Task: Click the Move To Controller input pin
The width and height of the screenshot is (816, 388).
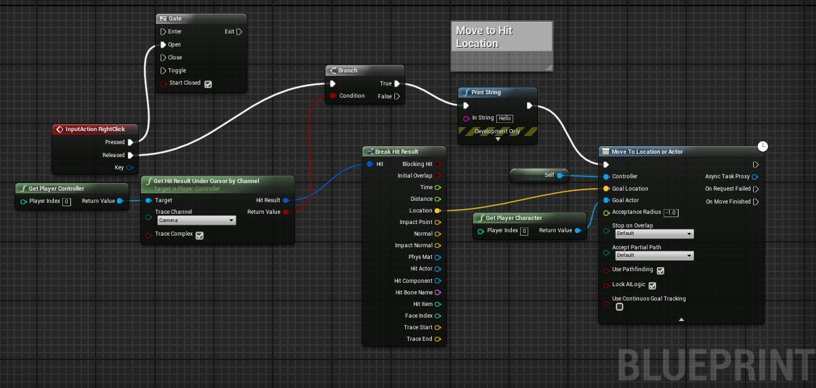Action: [x=606, y=176]
